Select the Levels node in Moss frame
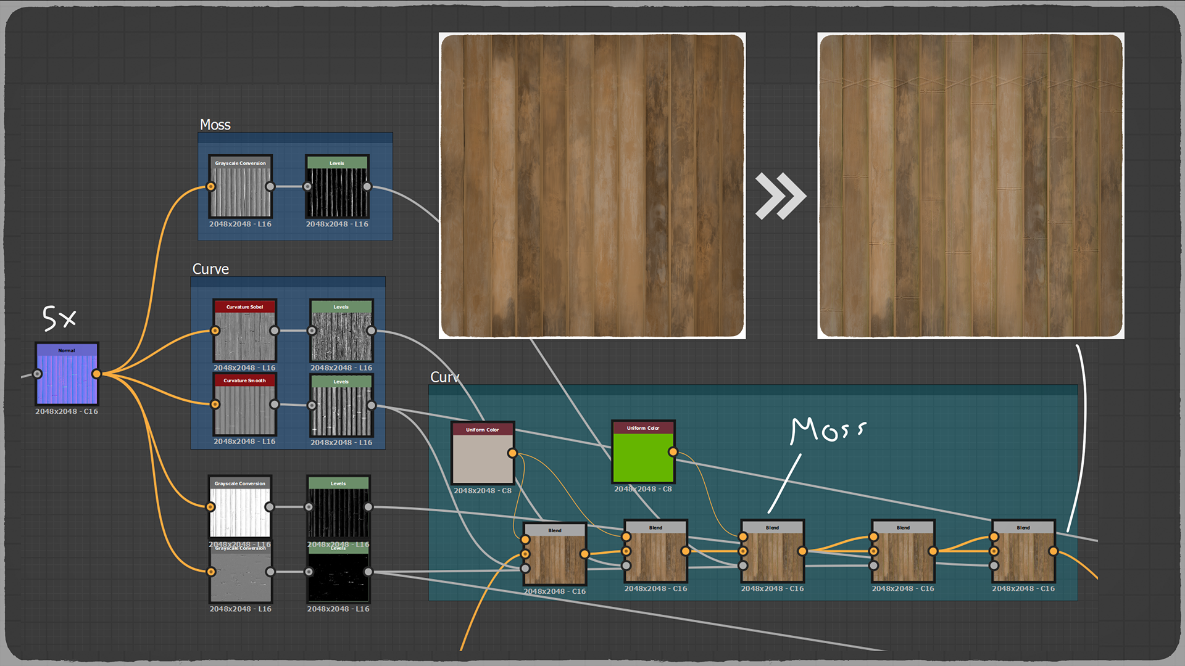 click(337, 187)
